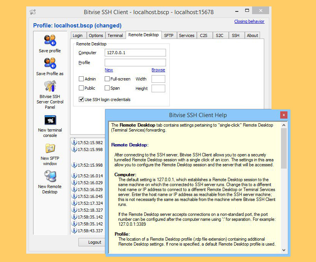This screenshot has width=316, height=262.
Task: Open a New SFTP window
Action: (x=50, y=148)
